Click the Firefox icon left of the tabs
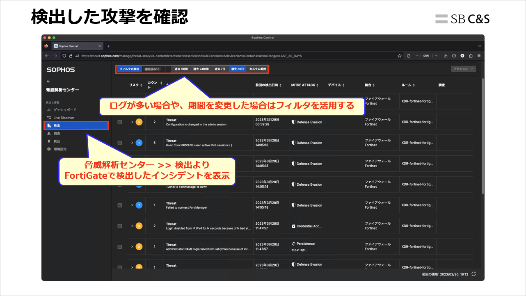Image resolution: width=526 pixels, height=296 pixels. click(x=46, y=46)
